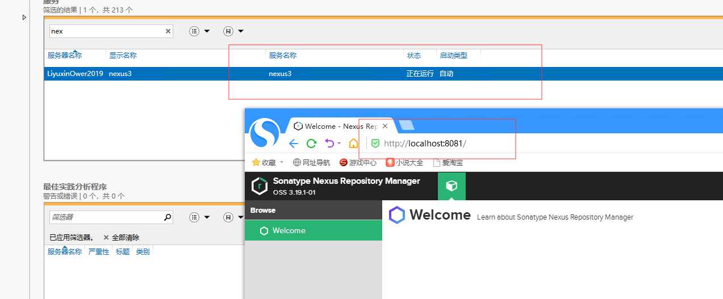This screenshot has width=723, height=299.
Task: Open the 收藏 favorites star menu
Action: pos(264,162)
